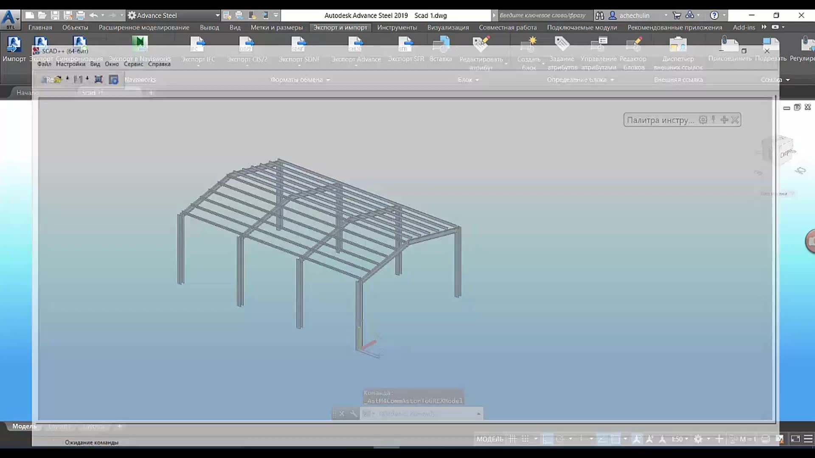The image size is (815, 458).
Task: Undo the last action
Action: tap(93, 15)
